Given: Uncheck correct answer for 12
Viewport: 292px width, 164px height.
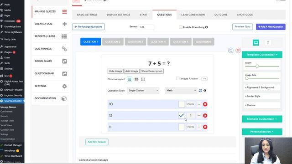Looking at the screenshot, I should pyautogui.click(x=182, y=115).
